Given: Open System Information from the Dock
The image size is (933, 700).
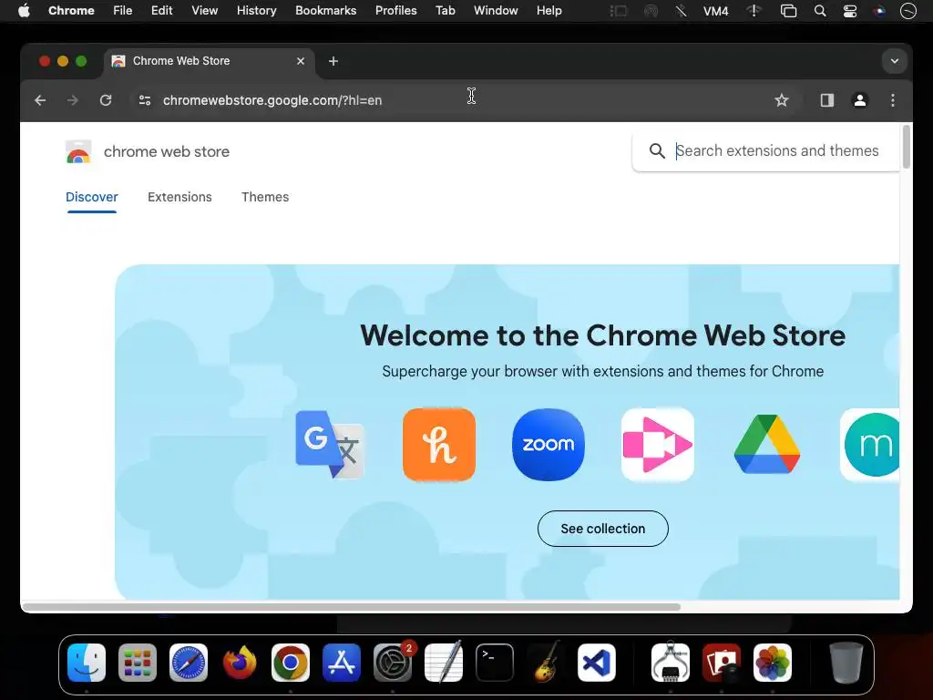Looking at the screenshot, I should click(671, 663).
